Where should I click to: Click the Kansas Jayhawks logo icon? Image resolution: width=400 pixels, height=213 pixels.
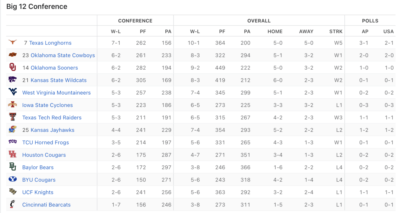click(12, 130)
